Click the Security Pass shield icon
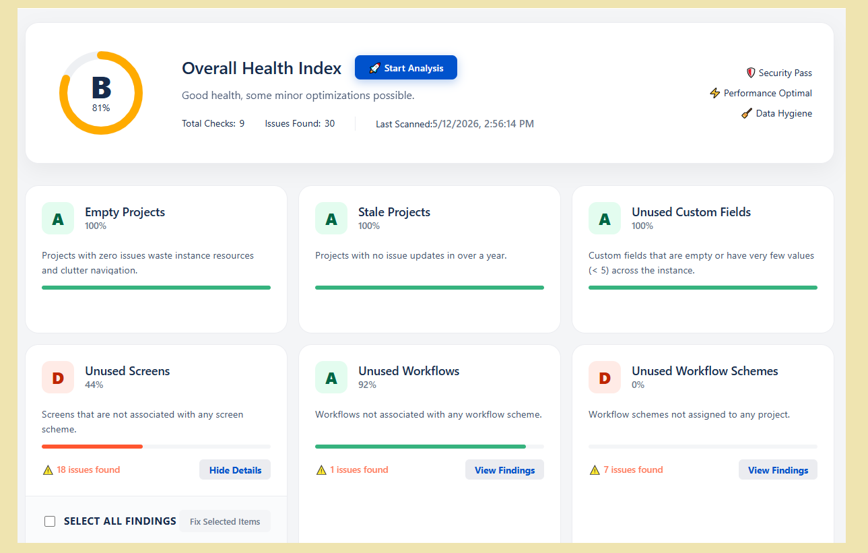 pyautogui.click(x=751, y=73)
